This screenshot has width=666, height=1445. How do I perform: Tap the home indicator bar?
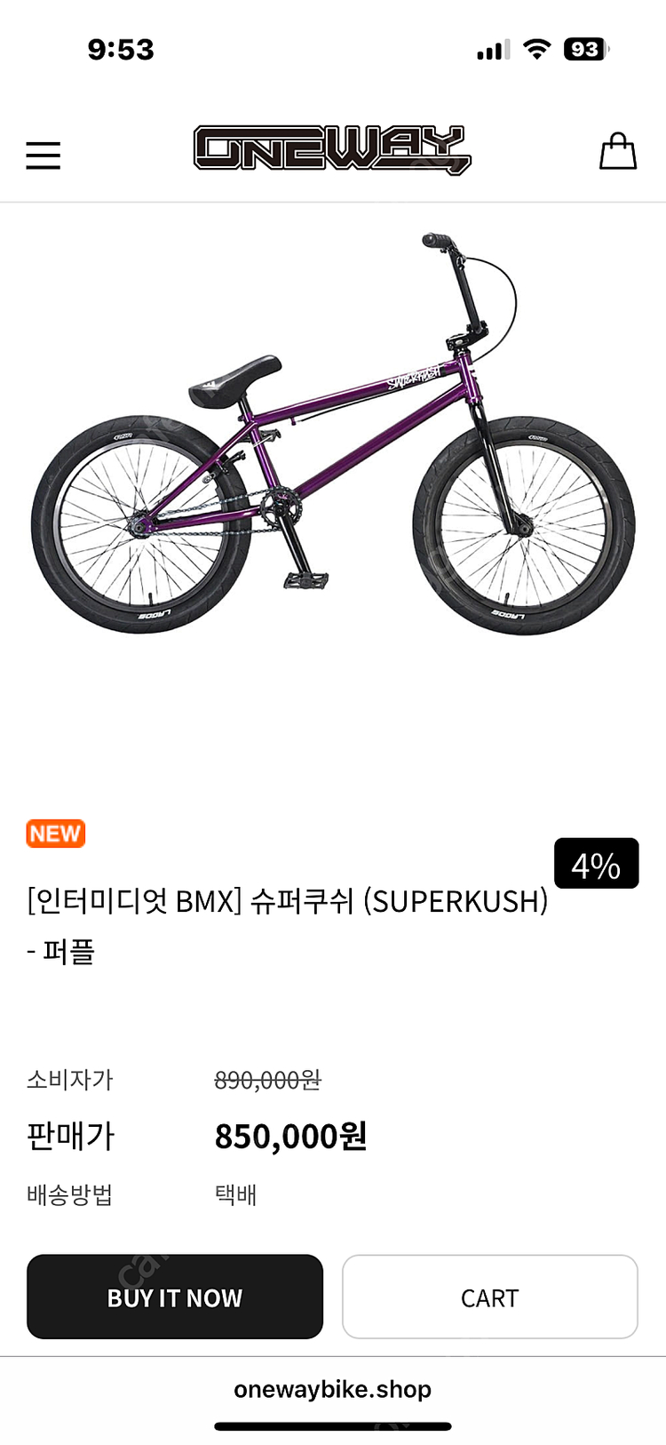(x=332, y=1426)
